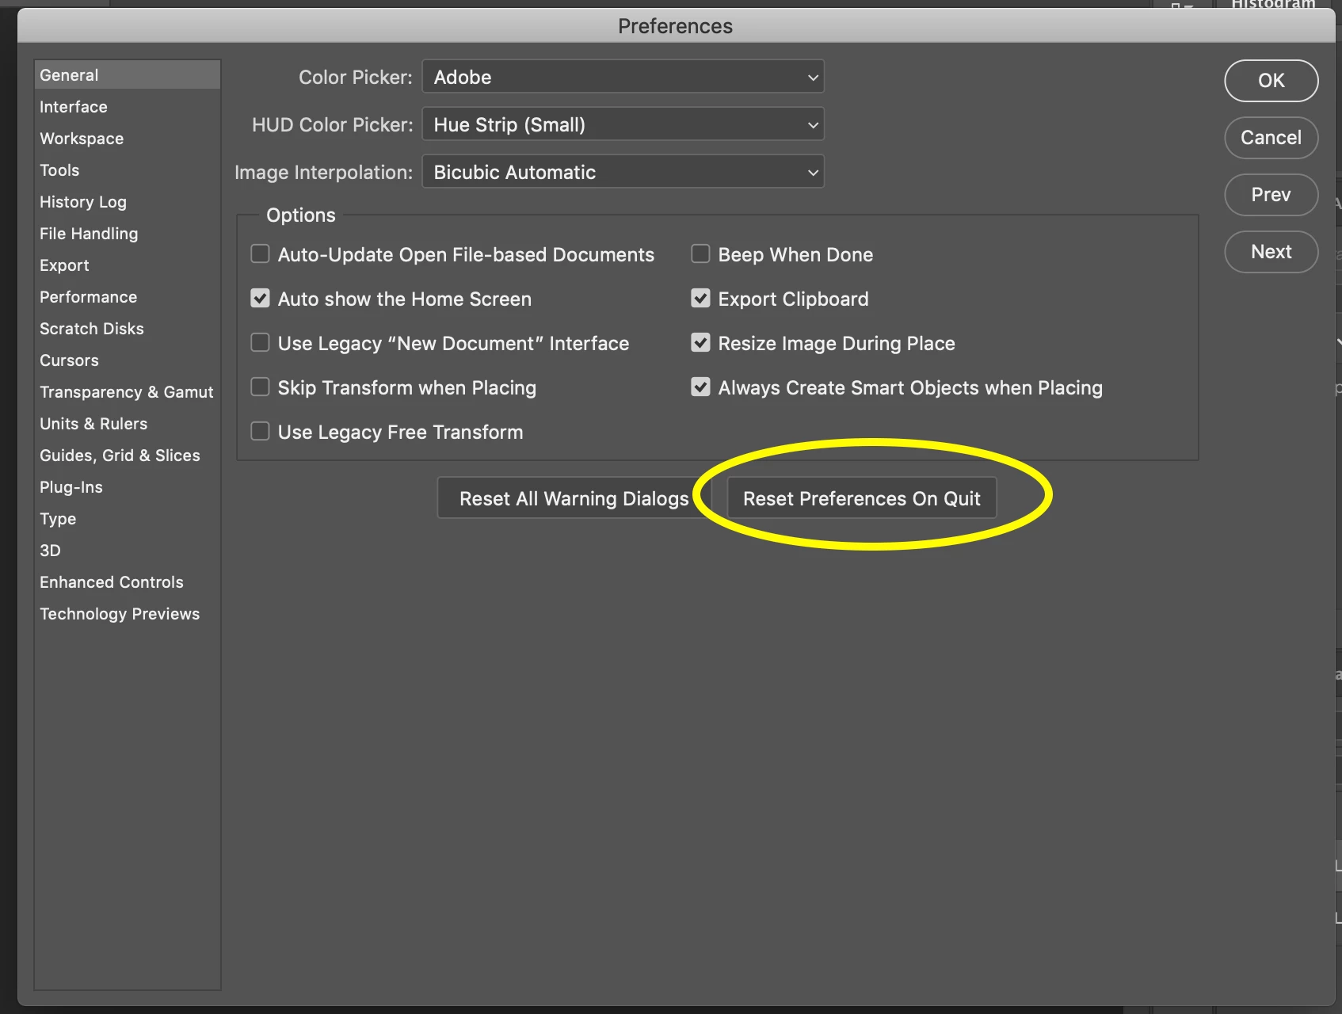1342x1014 pixels.
Task: Uncheck Export Clipboard option
Action: pos(700,298)
